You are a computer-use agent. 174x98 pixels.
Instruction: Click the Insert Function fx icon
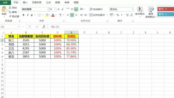click(44, 26)
